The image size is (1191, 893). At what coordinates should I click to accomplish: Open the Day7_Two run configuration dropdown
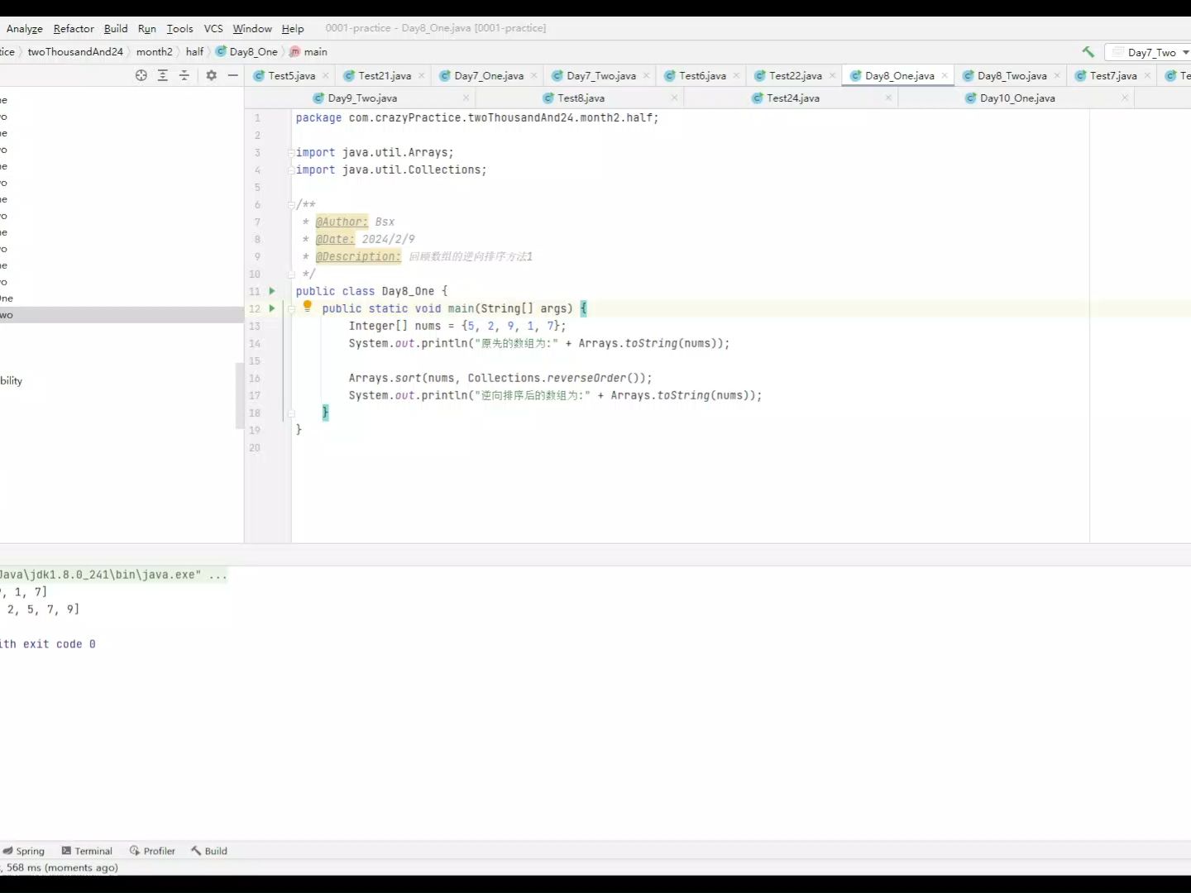[x=1150, y=52]
